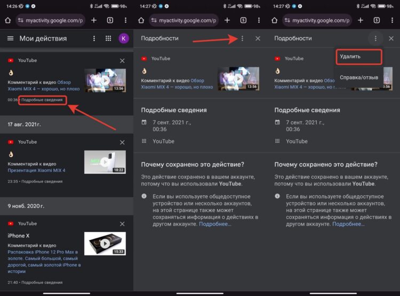Open the three-dot menu the red arrow points to
The height and width of the screenshot is (296, 400).
242,38
